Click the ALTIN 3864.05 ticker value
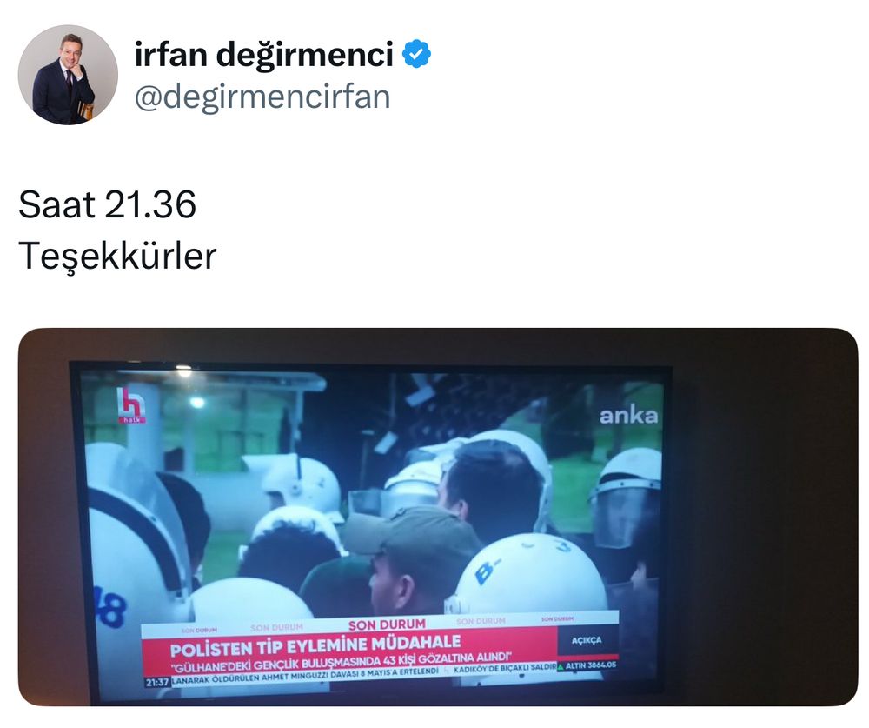Image resolution: width=869 pixels, height=728 pixels. [591, 665]
